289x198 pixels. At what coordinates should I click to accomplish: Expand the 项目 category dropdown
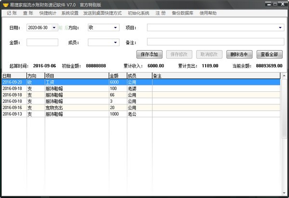point(280,28)
